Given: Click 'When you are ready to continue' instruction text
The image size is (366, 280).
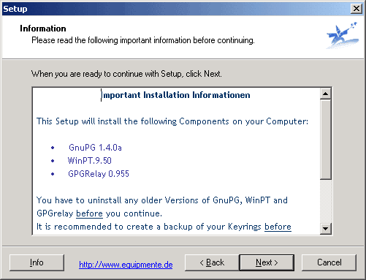Looking at the screenshot, I should (x=126, y=74).
